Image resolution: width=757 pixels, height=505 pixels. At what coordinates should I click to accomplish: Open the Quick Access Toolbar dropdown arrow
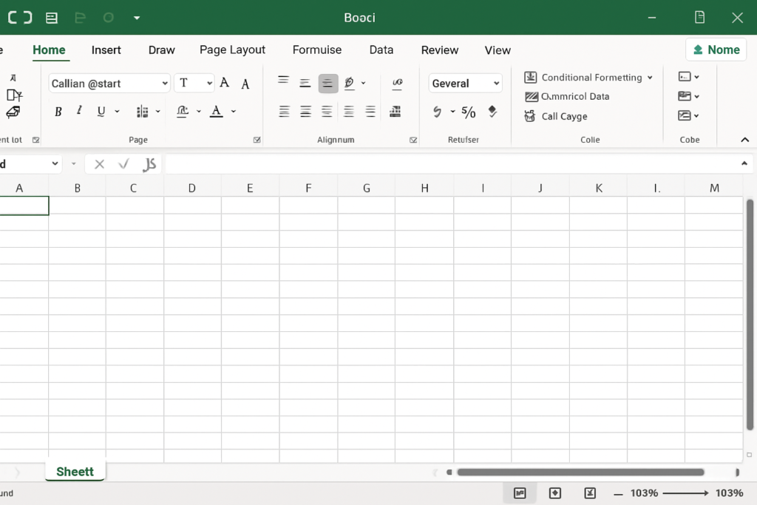pos(137,18)
